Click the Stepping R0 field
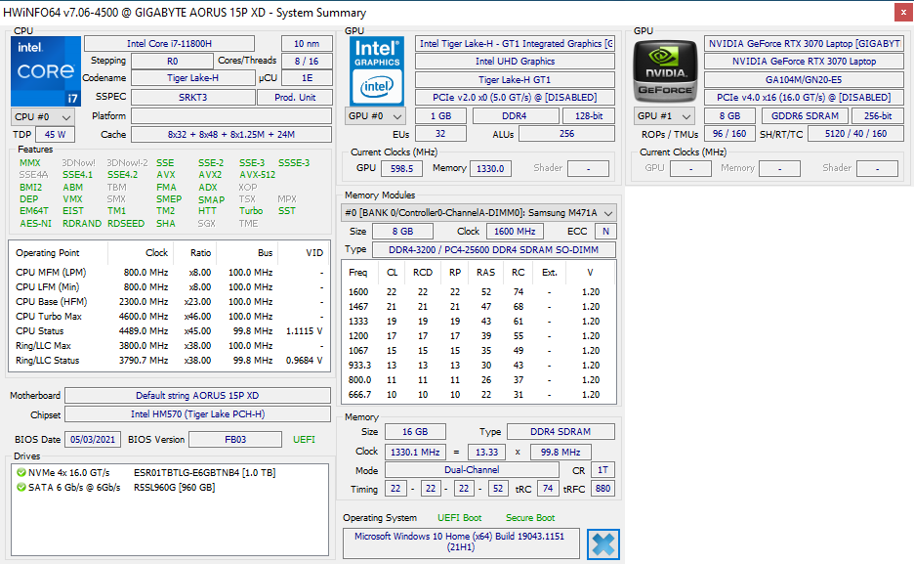Screen dimensions: 914x564 172,61
